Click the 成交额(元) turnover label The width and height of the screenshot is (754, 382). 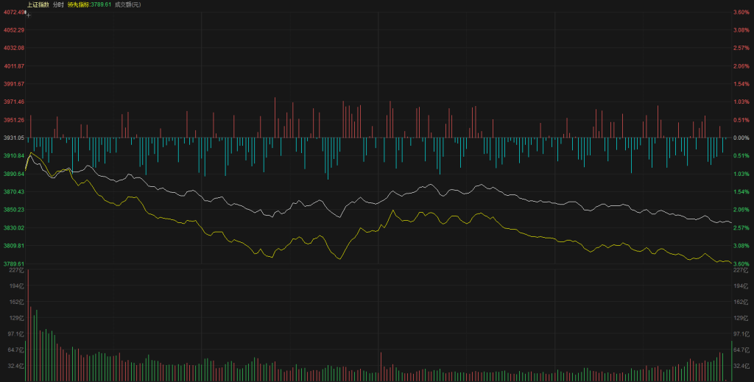[128, 5]
